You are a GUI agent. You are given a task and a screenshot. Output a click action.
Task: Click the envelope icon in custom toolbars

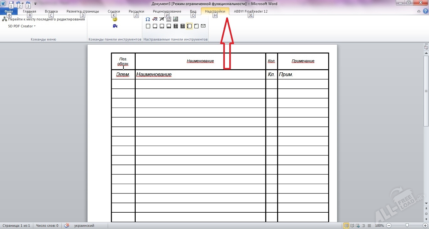[x=203, y=26]
